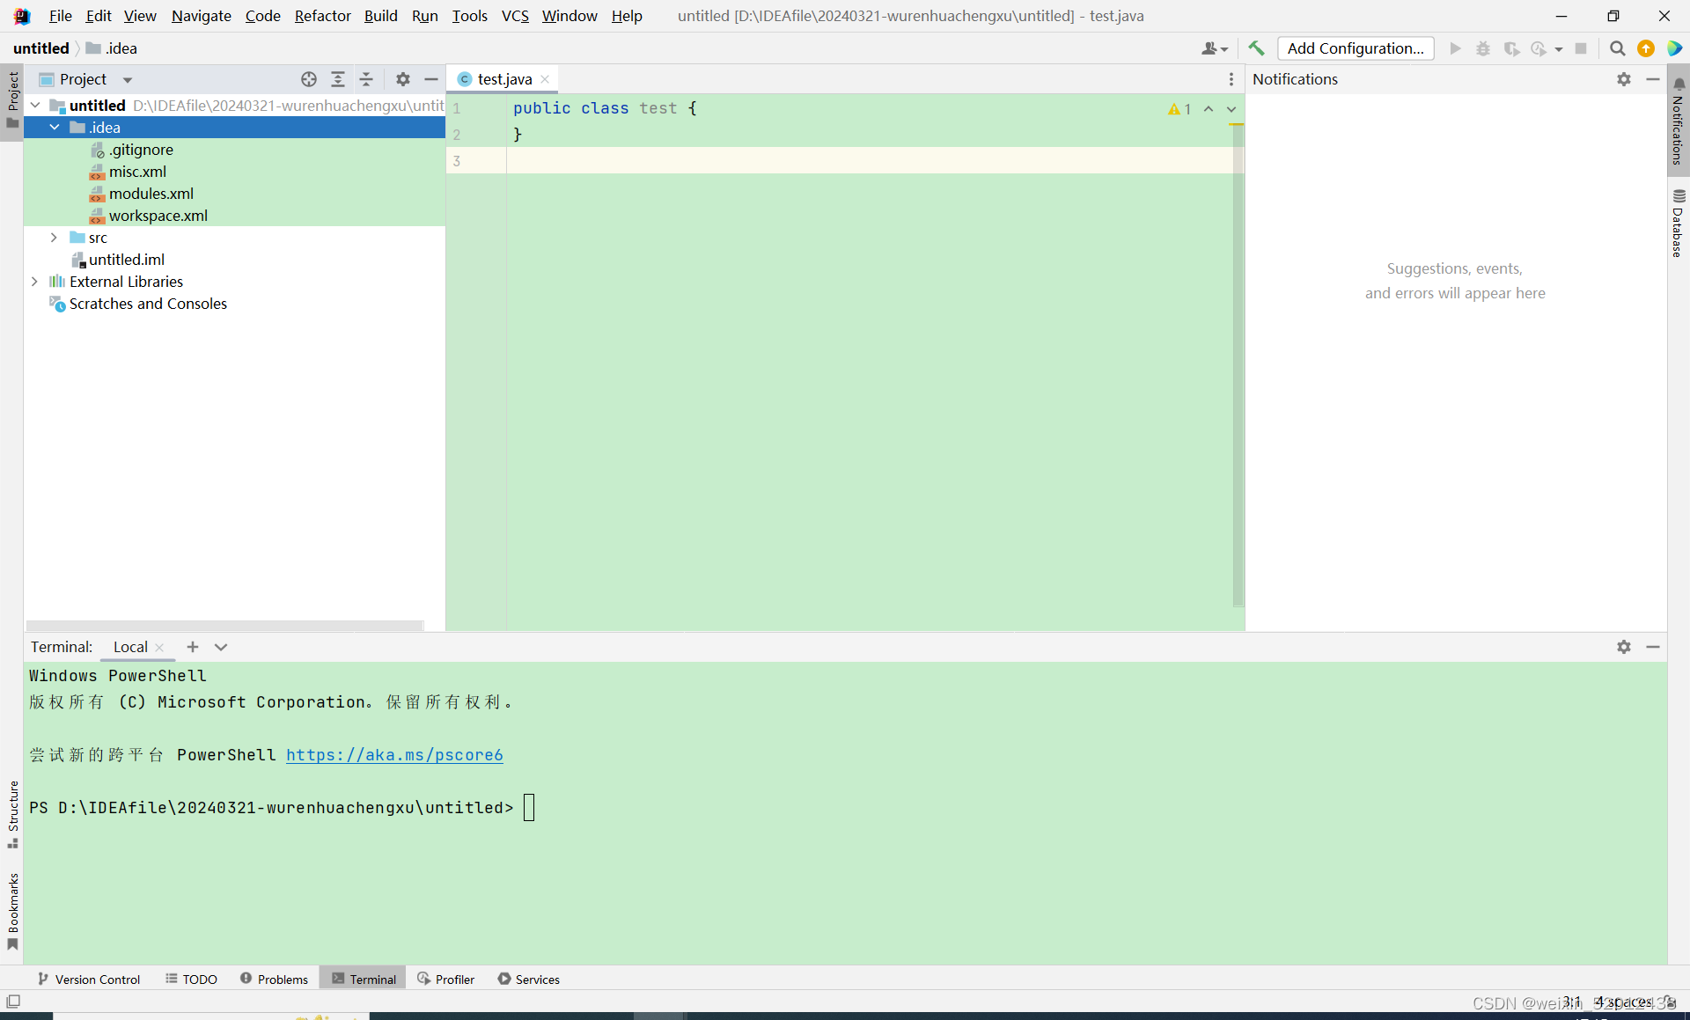Click the Build project hammer icon
This screenshot has height=1020, width=1690.
[1256, 48]
